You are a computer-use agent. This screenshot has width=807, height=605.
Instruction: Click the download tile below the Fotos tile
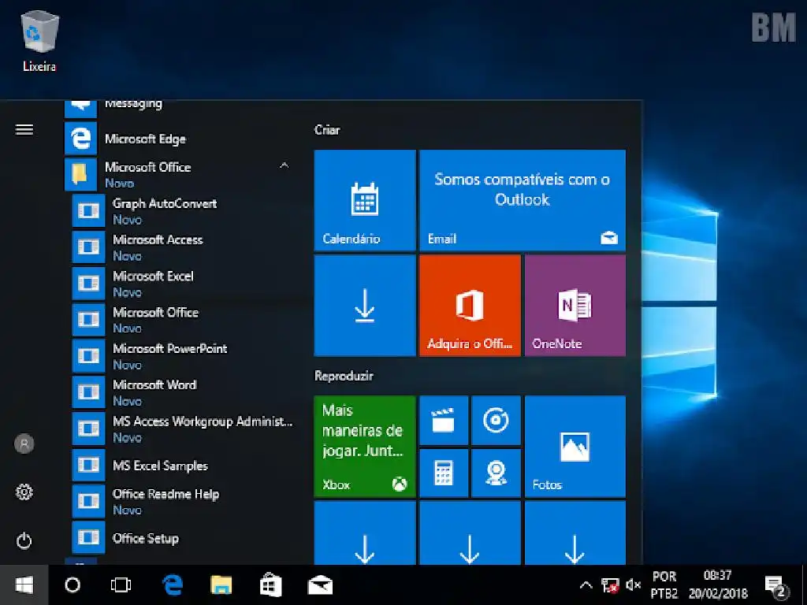(575, 533)
